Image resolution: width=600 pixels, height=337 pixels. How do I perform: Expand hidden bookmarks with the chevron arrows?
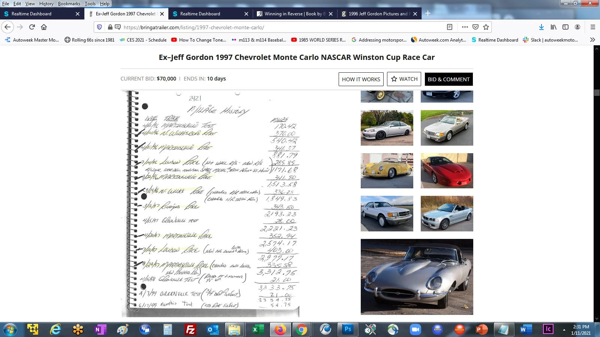[592, 40]
